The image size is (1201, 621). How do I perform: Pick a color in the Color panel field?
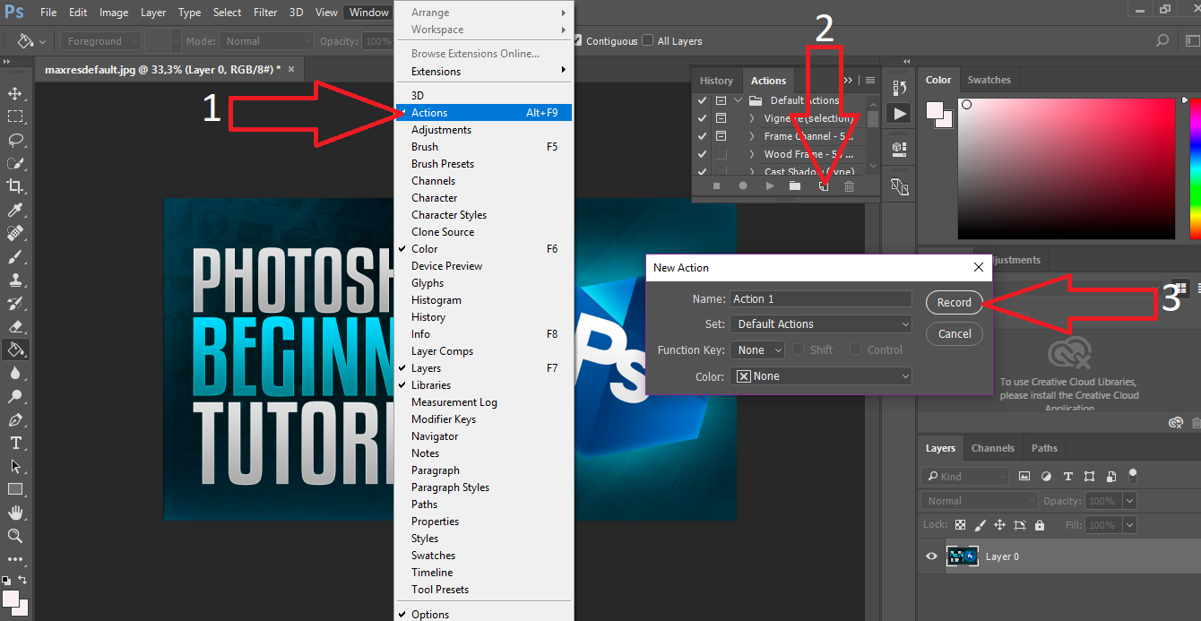click(x=1067, y=168)
